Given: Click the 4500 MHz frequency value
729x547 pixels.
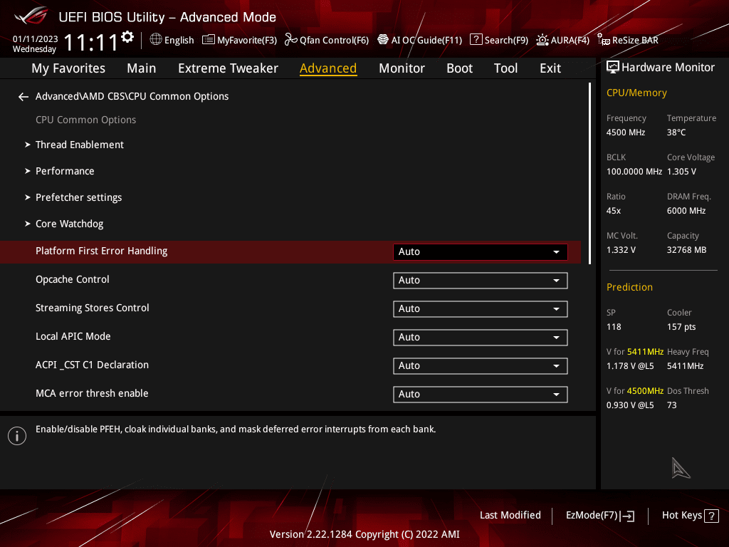Looking at the screenshot, I should [x=626, y=132].
